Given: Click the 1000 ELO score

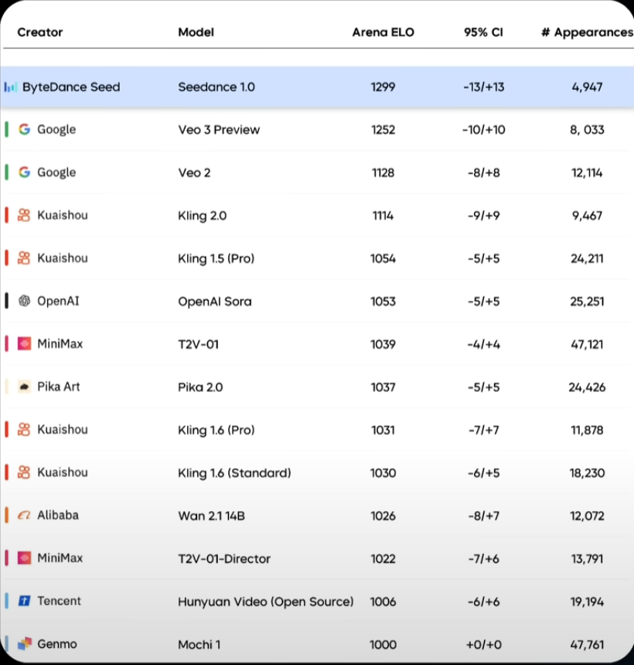Looking at the screenshot, I should click(383, 645).
